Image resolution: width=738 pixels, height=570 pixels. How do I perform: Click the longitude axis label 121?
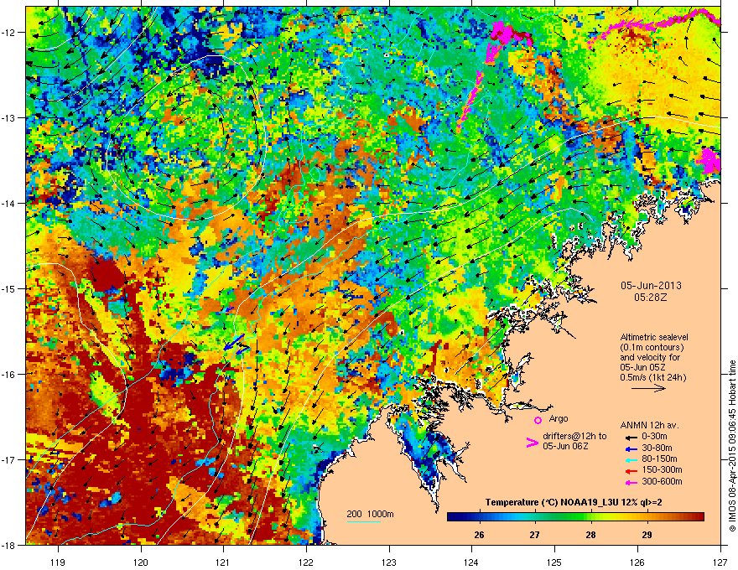[224, 562]
